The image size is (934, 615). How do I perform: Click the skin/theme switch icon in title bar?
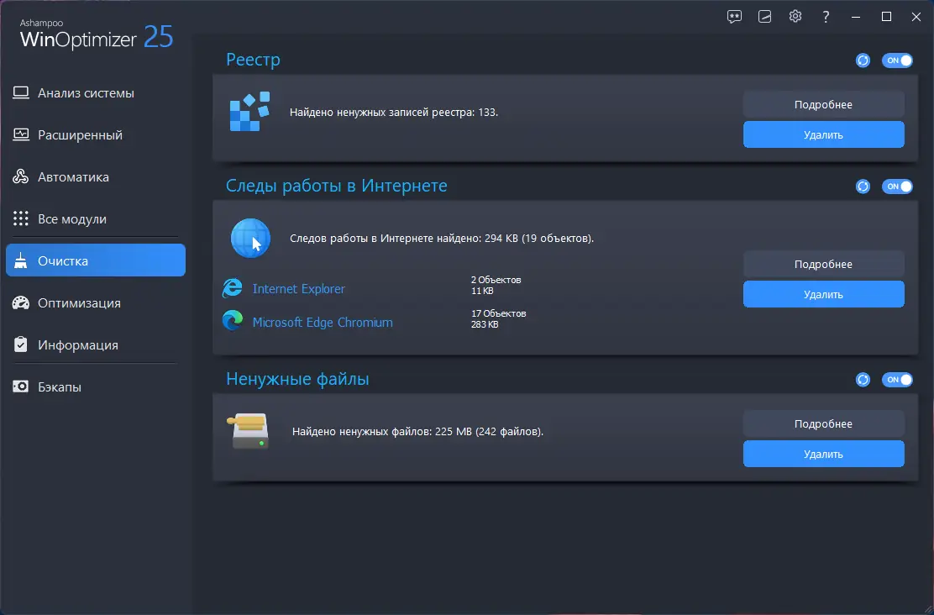(x=765, y=17)
